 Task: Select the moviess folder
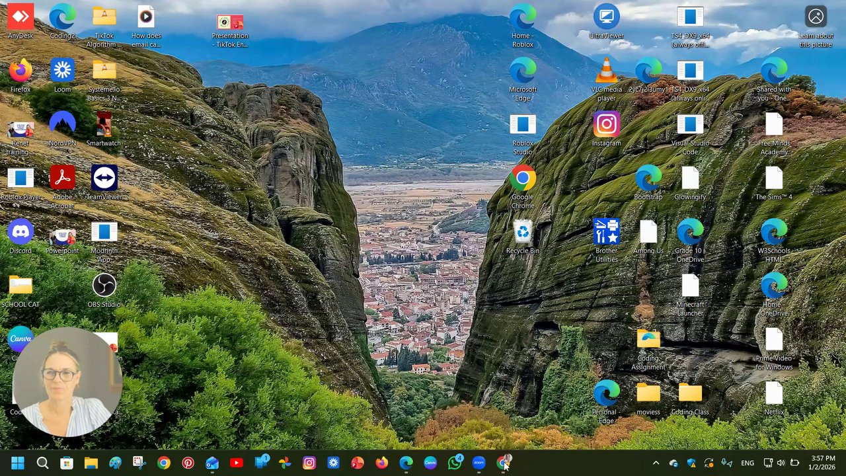(x=648, y=399)
